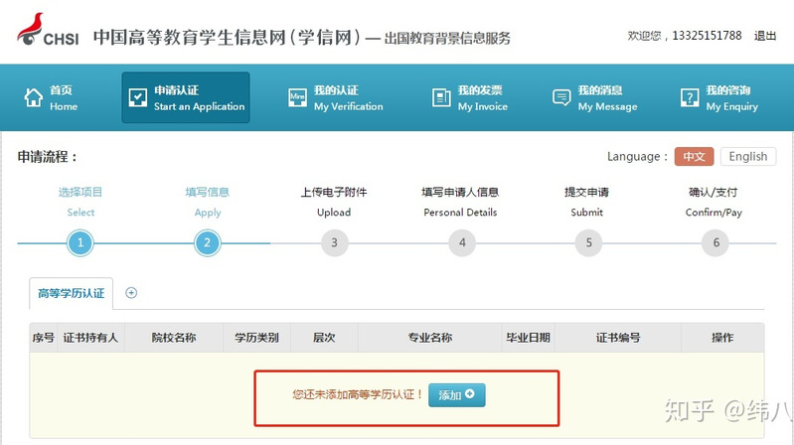Click step 4 Personal Details circle
This screenshot has height=445, width=794.
461,242
